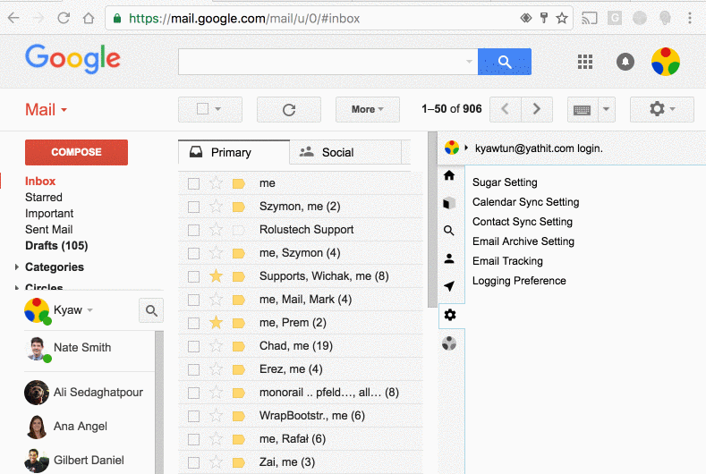Star the Chad, me (19) conversation
This screenshot has height=474, width=706.
pos(217,346)
